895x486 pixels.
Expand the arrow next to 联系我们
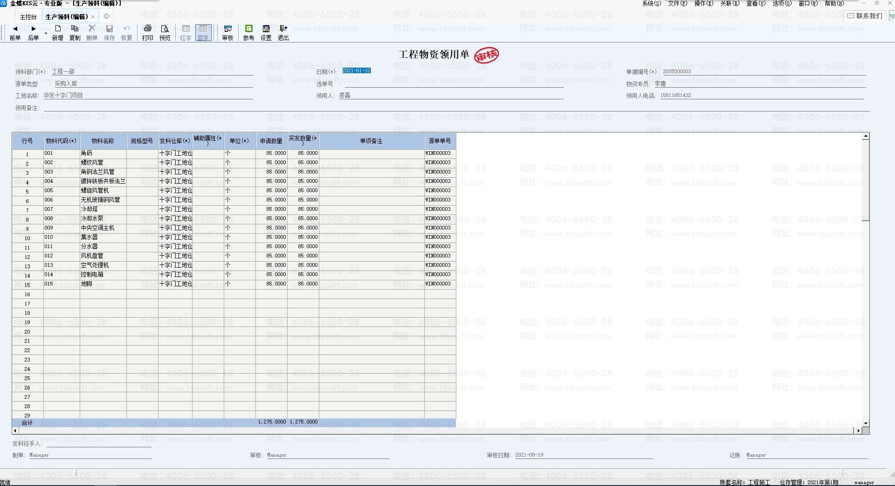coord(892,16)
